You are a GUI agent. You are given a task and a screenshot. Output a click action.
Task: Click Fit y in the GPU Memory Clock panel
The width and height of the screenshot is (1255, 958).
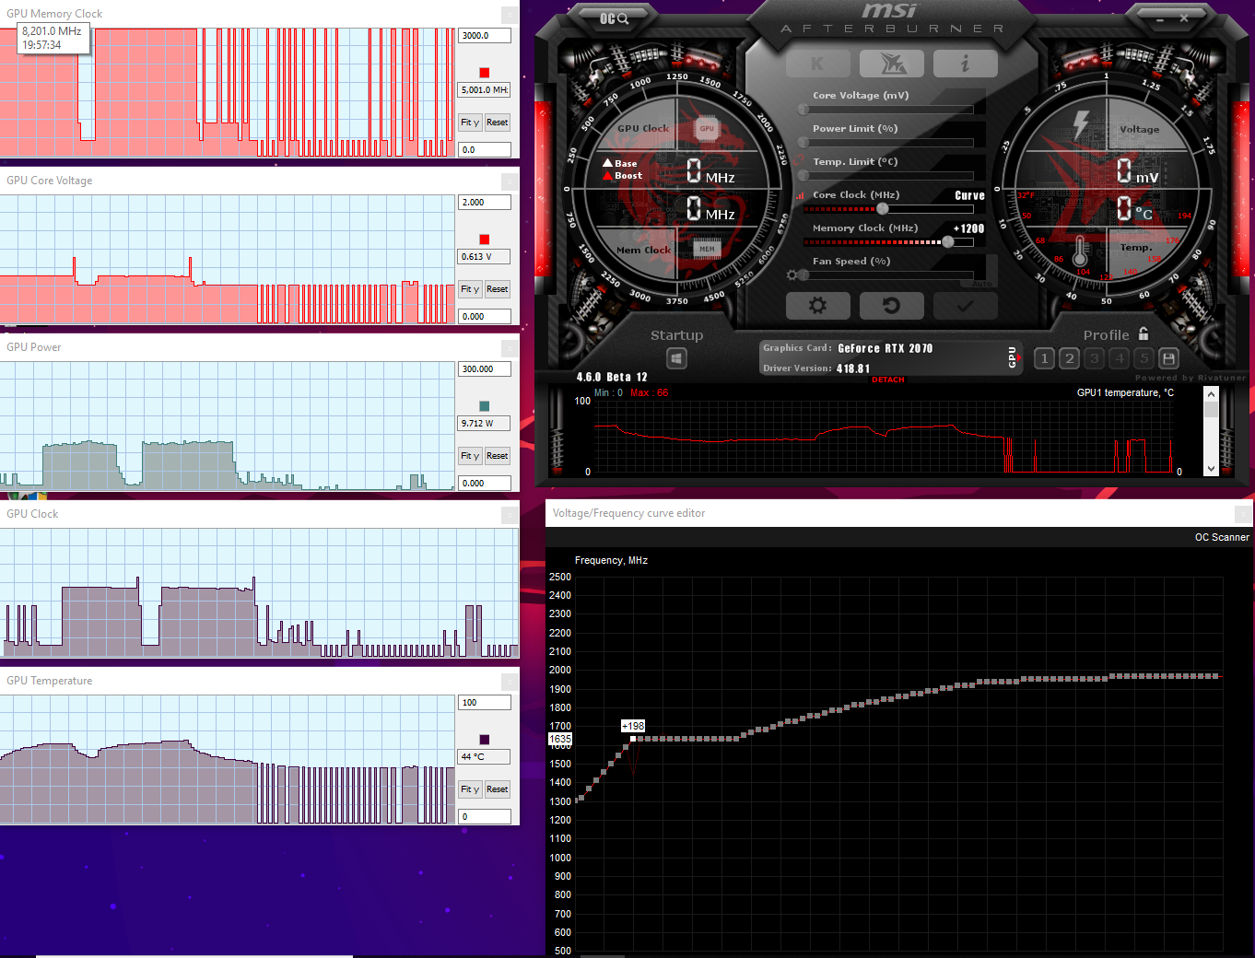click(470, 123)
